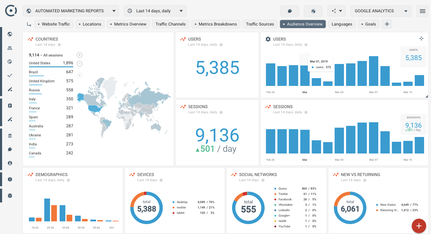Viewport: 431px width, 234px height.
Task: Open the Last 14 days date range dropdown
Action: (155, 11)
